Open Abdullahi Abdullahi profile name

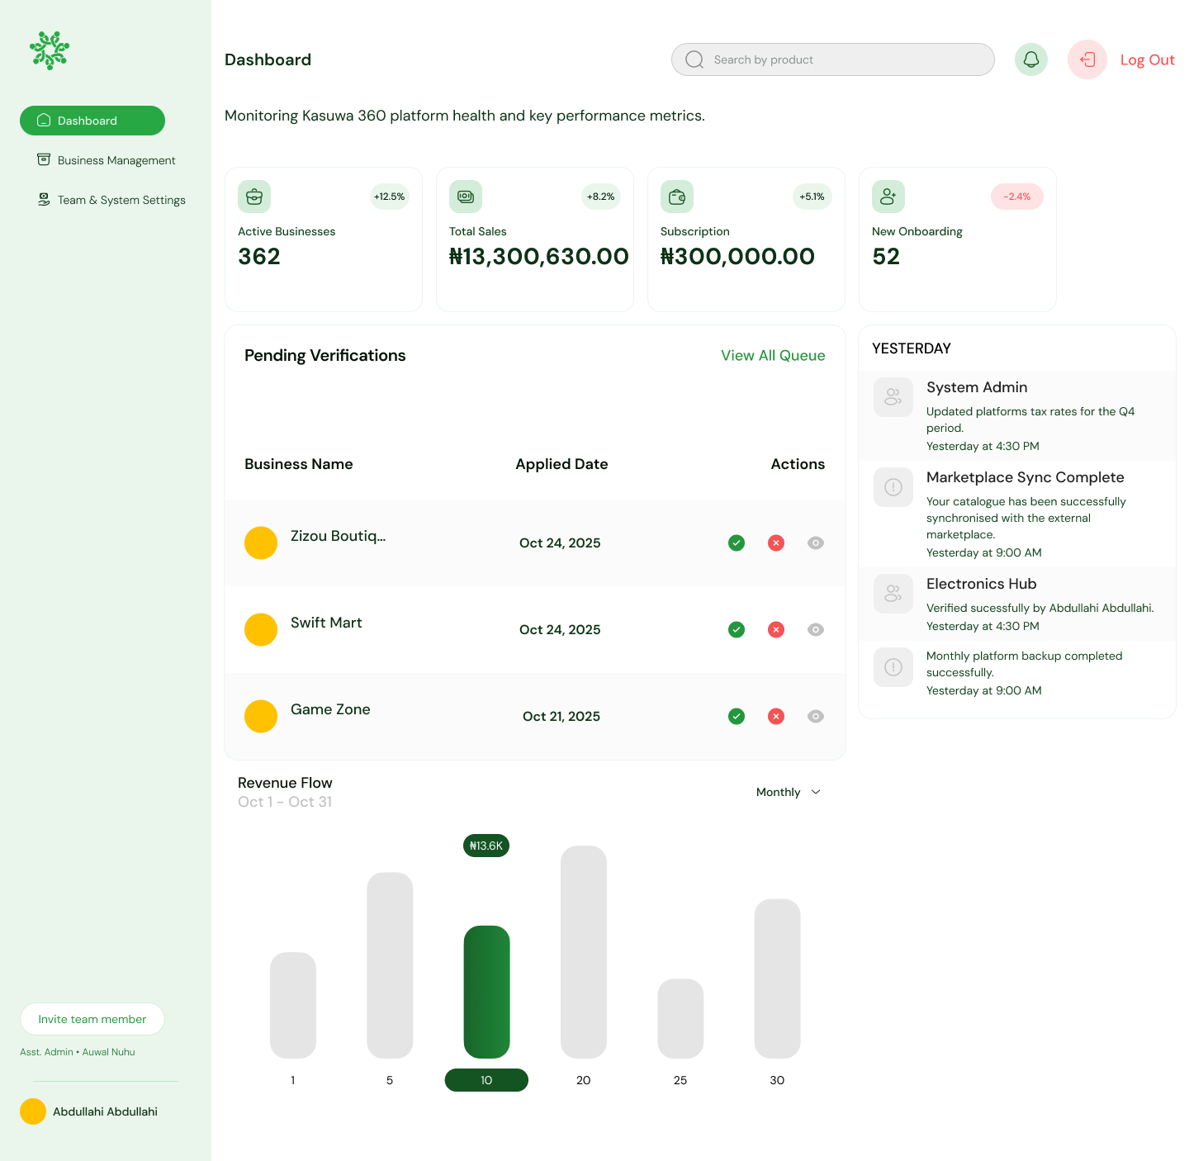105,1111
